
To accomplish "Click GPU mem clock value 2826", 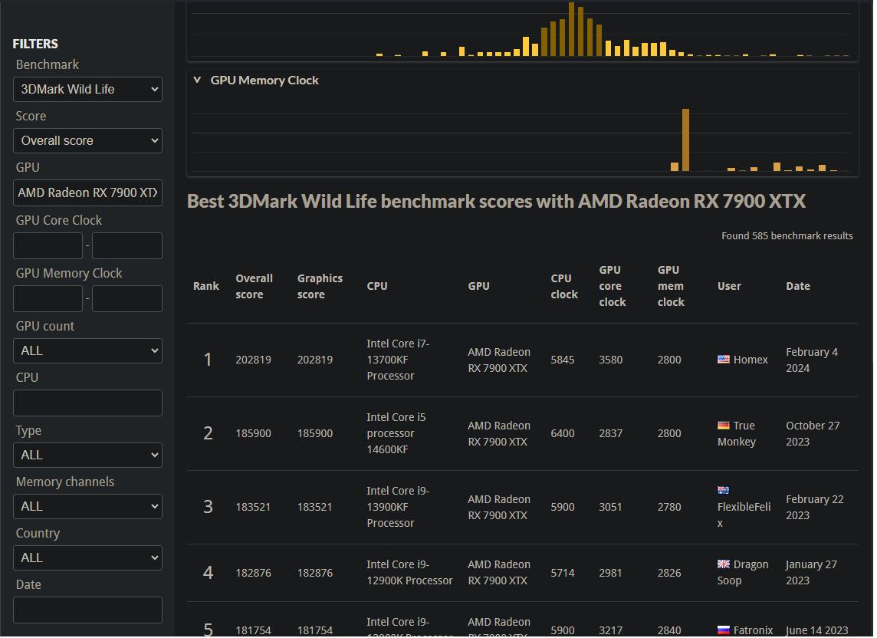I will [669, 574].
